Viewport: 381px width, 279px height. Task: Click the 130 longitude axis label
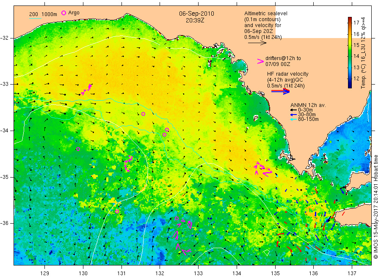(83, 274)
